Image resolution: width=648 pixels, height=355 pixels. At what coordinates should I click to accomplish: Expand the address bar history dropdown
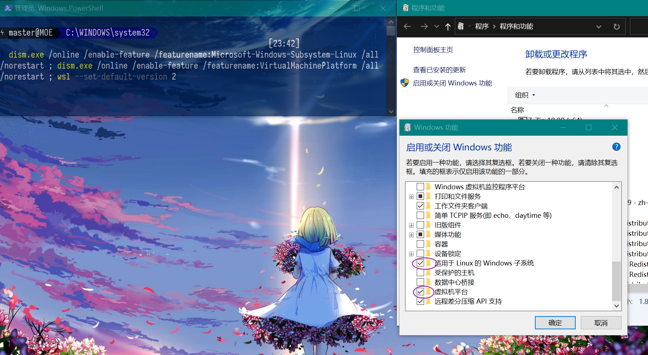pyautogui.click(x=599, y=26)
